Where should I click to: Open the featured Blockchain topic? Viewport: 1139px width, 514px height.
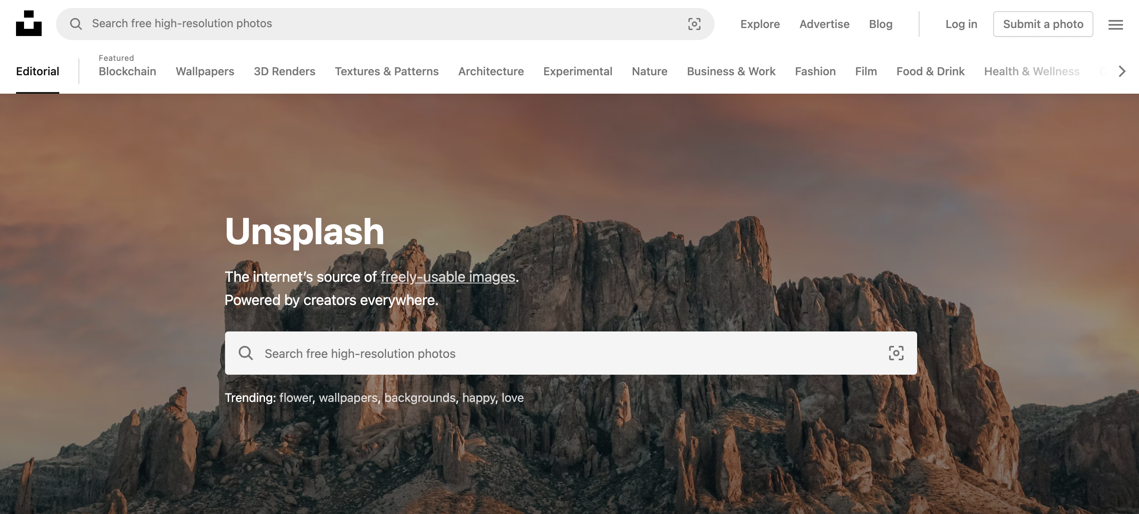click(127, 71)
